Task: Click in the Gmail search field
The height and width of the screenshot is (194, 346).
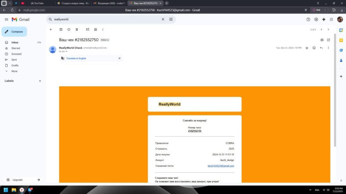Action: click(x=106, y=19)
